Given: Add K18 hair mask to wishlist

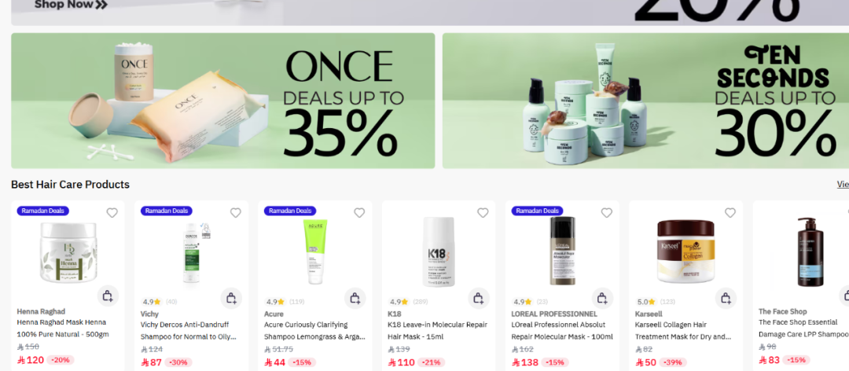Looking at the screenshot, I should (x=483, y=213).
